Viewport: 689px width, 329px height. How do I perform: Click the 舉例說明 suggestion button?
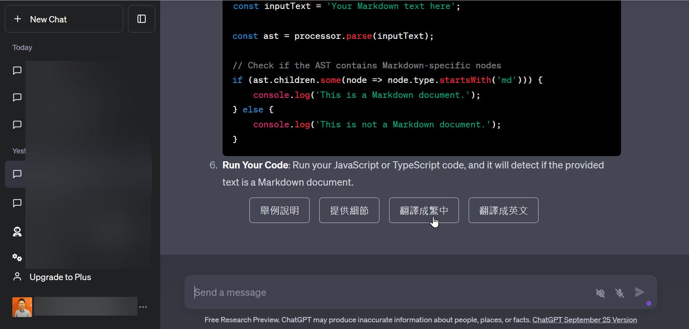[279, 210]
